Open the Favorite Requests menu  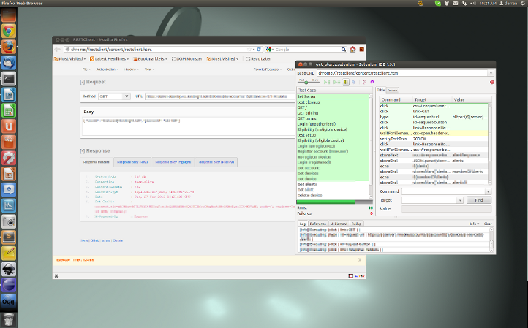pos(268,69)
